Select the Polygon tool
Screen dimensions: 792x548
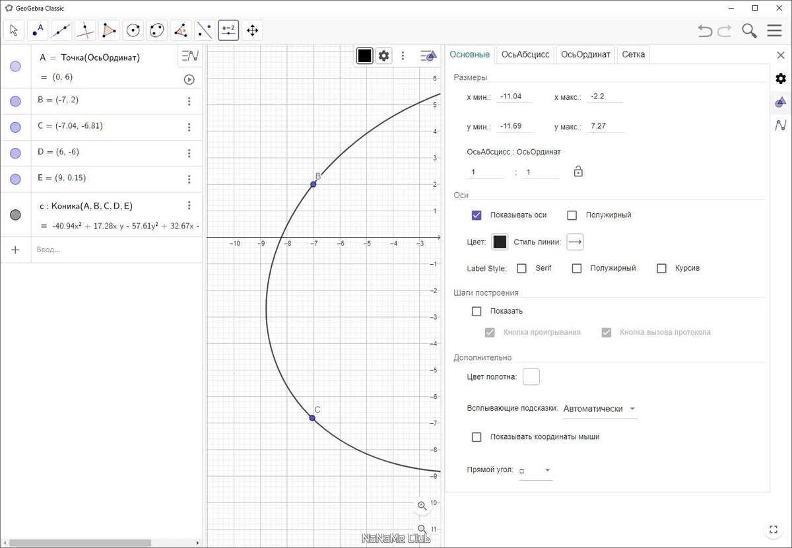pyautogui.click(x=110, y=30)
